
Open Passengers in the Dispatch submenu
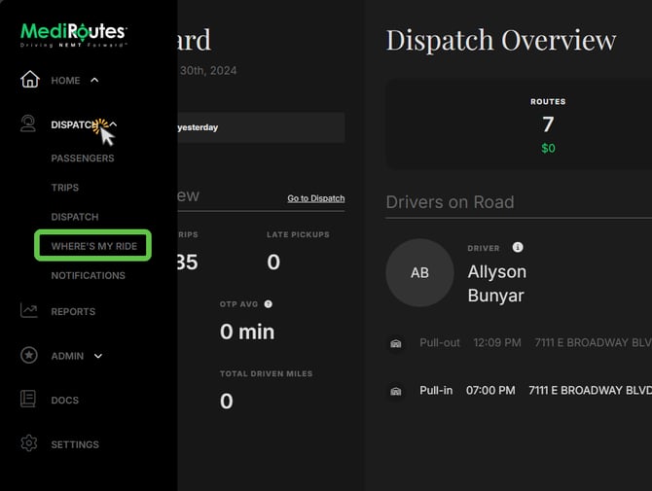(x=83, y=158)
